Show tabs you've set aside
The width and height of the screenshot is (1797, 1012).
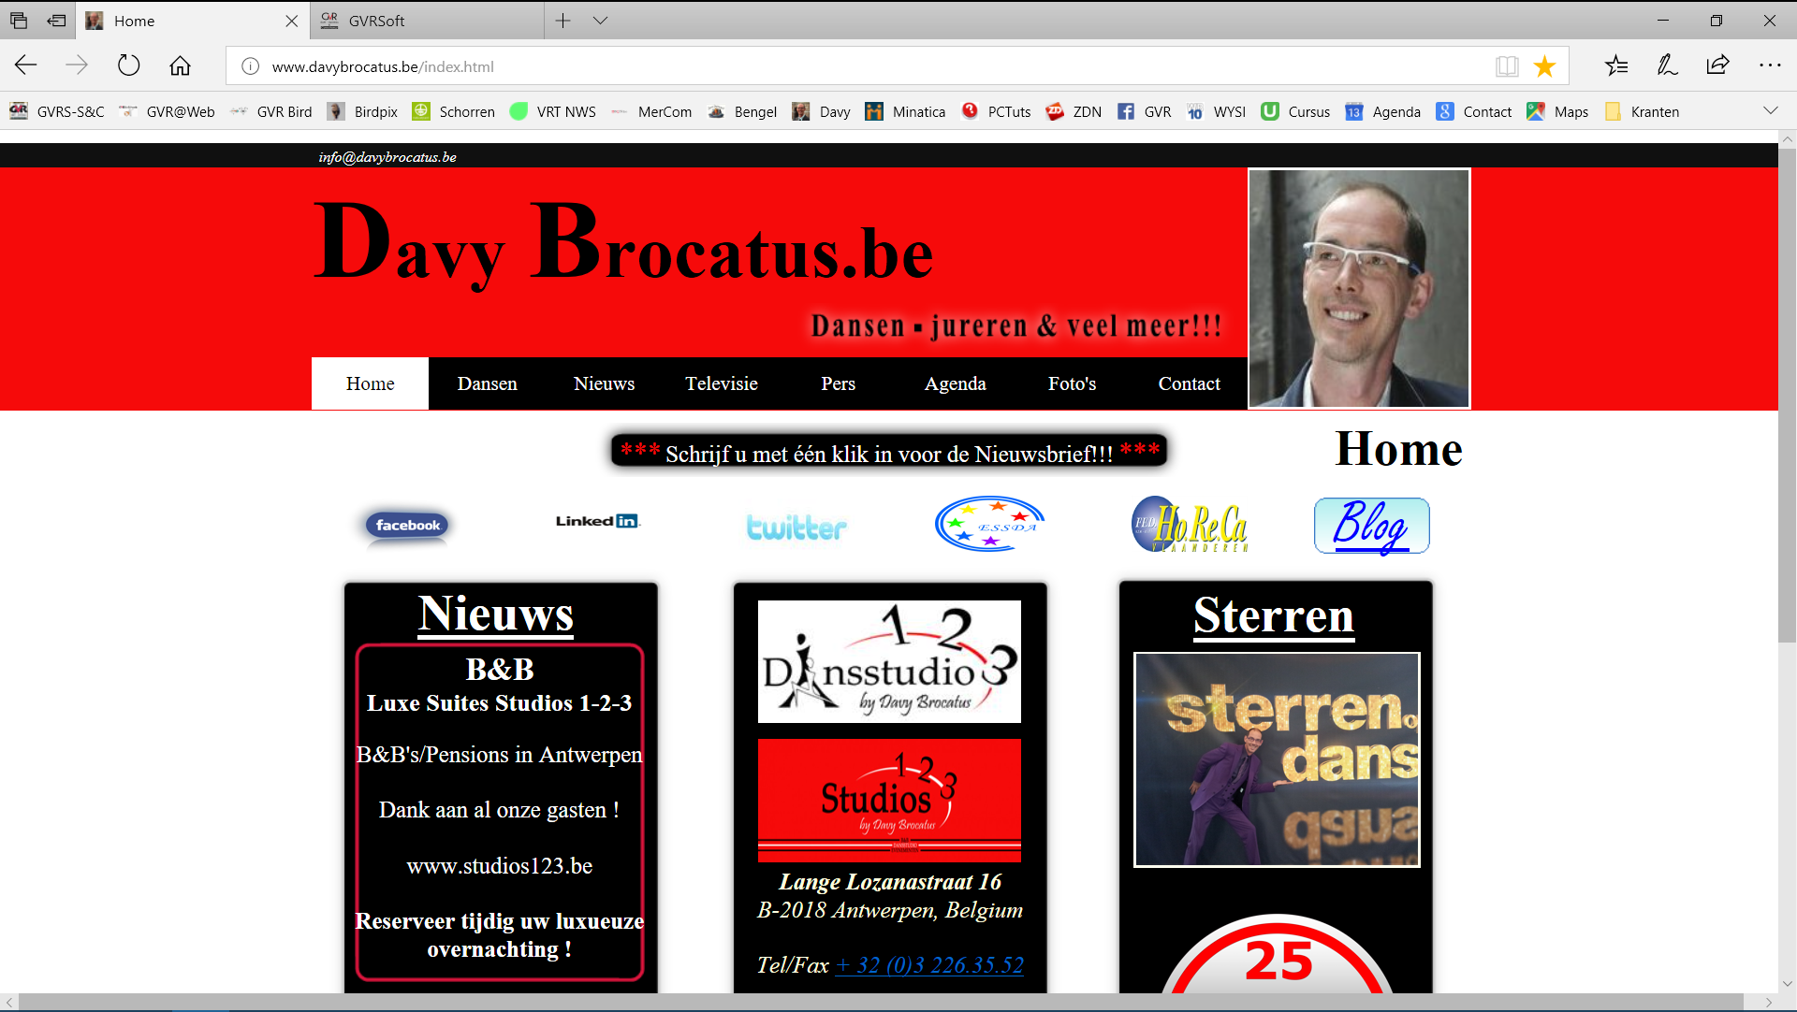(x=19, y=21)
